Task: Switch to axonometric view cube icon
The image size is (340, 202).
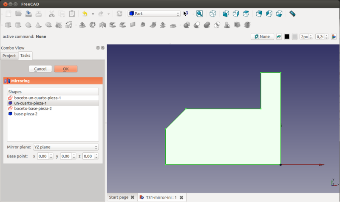Action: (212, 14)
